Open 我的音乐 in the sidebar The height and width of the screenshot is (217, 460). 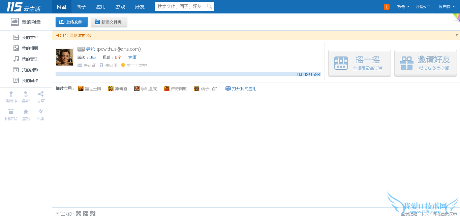(x=26, y=59)
